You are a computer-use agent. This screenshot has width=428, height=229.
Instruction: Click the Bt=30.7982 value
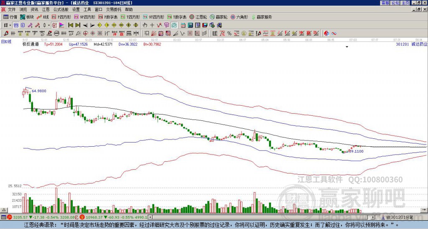click(152, 44)
